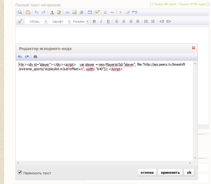Open find with the binoculars icon

[35, 57]
